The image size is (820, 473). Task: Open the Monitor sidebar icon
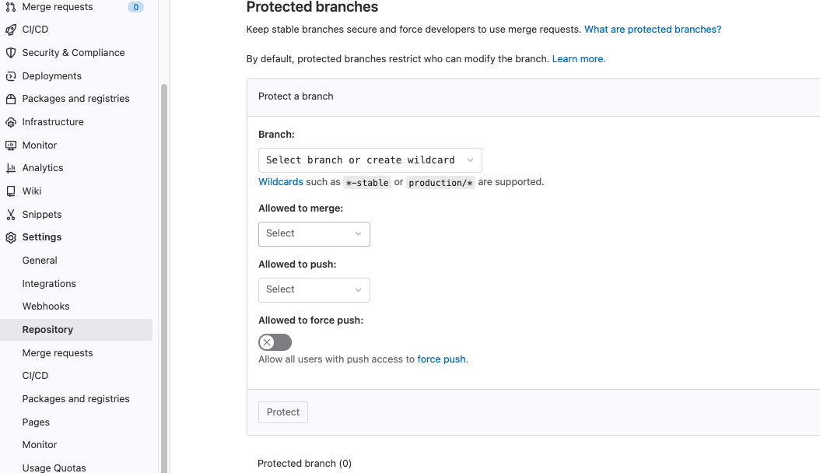click(13, 145)
